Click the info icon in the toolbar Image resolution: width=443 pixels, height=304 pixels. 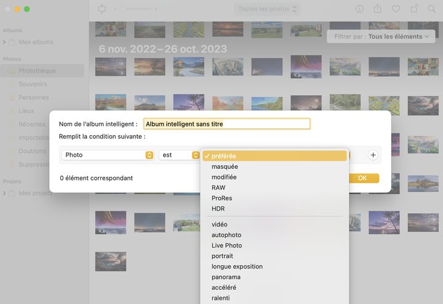click(360, 9)
